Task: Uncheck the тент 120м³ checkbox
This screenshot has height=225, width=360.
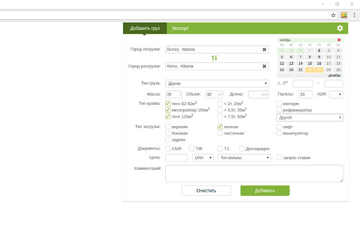Action: pos(168,116)
